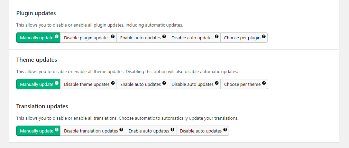349x148 pixels.
Task: Select Manually update for plugin updates
Action: [x=36, y=38]
